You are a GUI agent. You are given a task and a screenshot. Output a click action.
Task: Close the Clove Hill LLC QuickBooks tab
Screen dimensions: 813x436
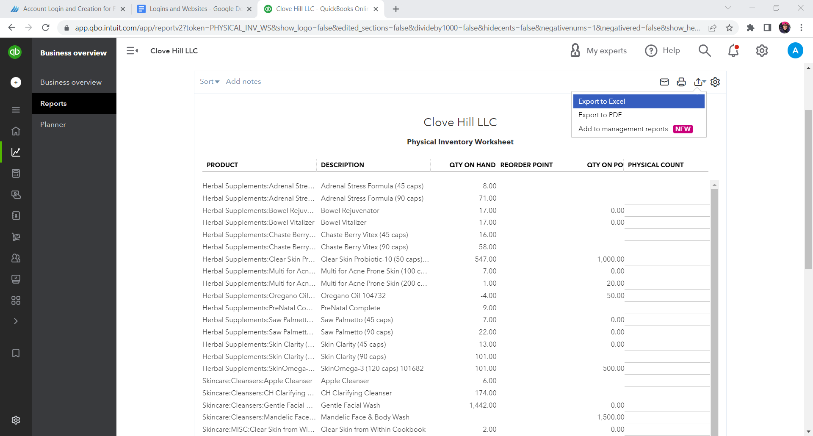376,9
